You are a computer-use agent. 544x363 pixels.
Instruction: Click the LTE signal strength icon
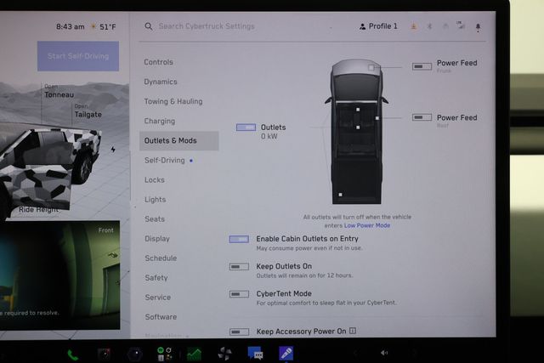coord(461,26)
